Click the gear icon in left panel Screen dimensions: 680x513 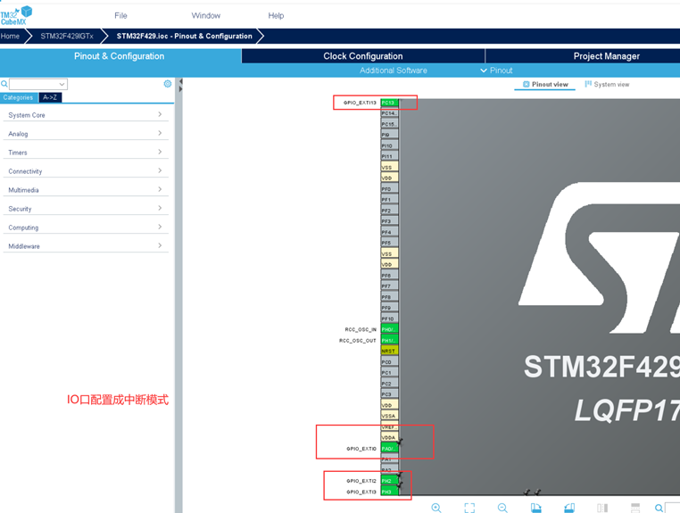(168, 84)
